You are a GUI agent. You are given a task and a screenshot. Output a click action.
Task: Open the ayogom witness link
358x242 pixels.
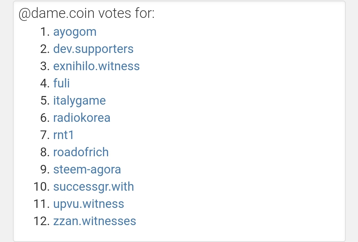tap(75, 32)
